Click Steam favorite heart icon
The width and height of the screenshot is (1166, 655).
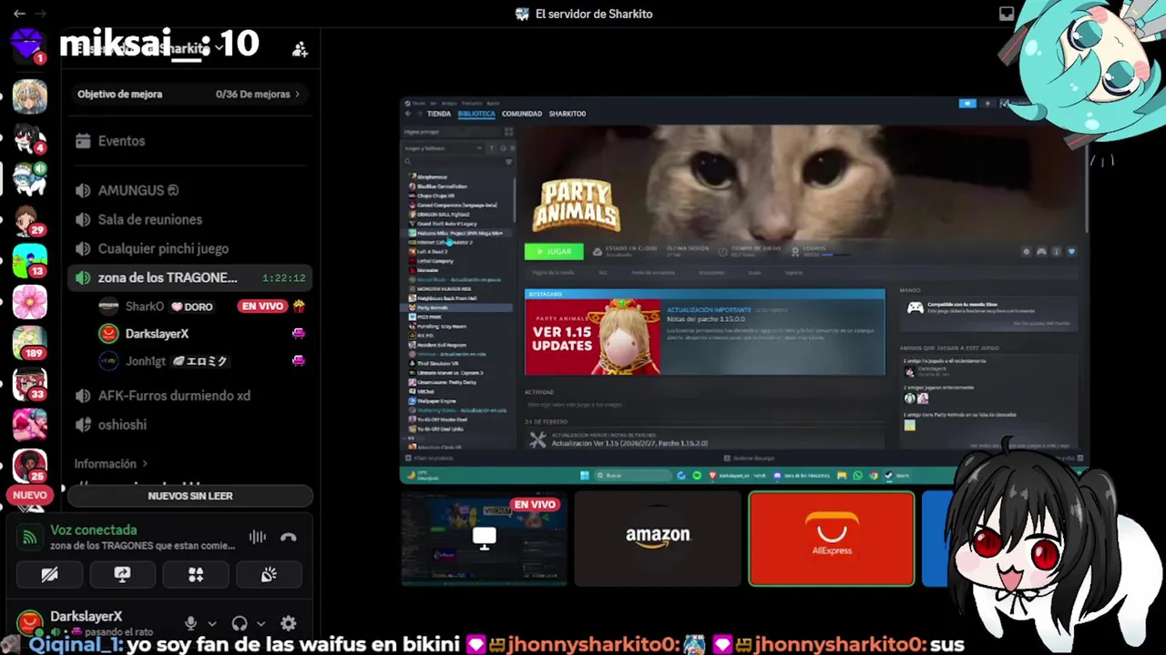(1071, 252)
